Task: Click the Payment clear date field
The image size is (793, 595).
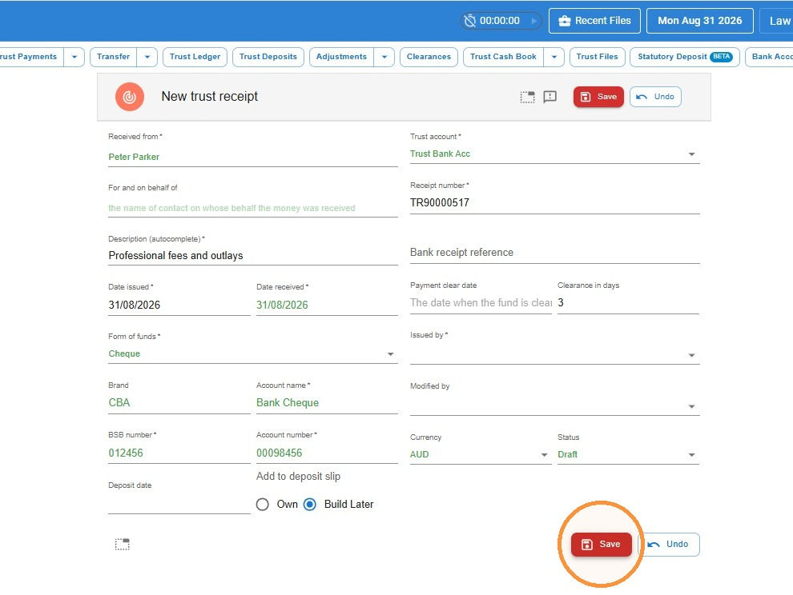Action: pyautogui.click(x=481, y=302)
